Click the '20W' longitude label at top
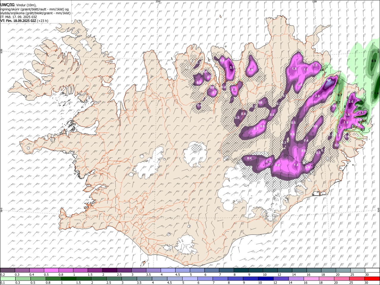Image resolution: width=380 pixels, height=285 pixels. 158,1
